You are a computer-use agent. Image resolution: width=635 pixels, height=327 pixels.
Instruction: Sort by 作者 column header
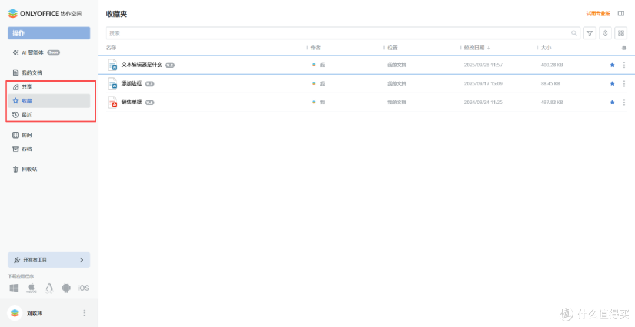316,48
